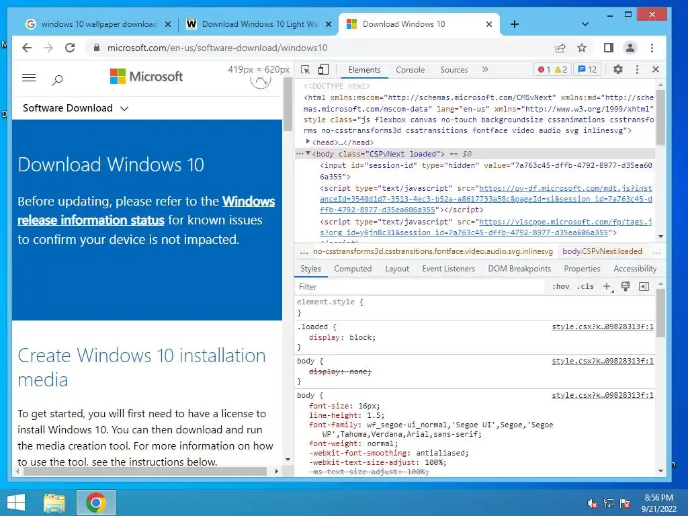Expand the head element node
This screenshot has height=516, width=688.
tap(308, 142)
